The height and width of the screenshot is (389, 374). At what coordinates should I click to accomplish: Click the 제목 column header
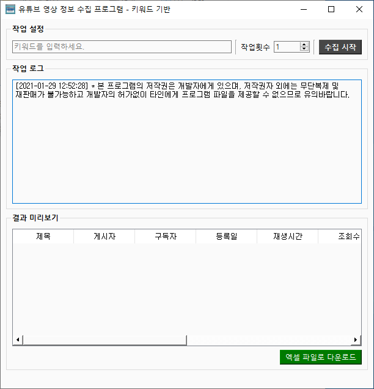[x=43, y=237]
